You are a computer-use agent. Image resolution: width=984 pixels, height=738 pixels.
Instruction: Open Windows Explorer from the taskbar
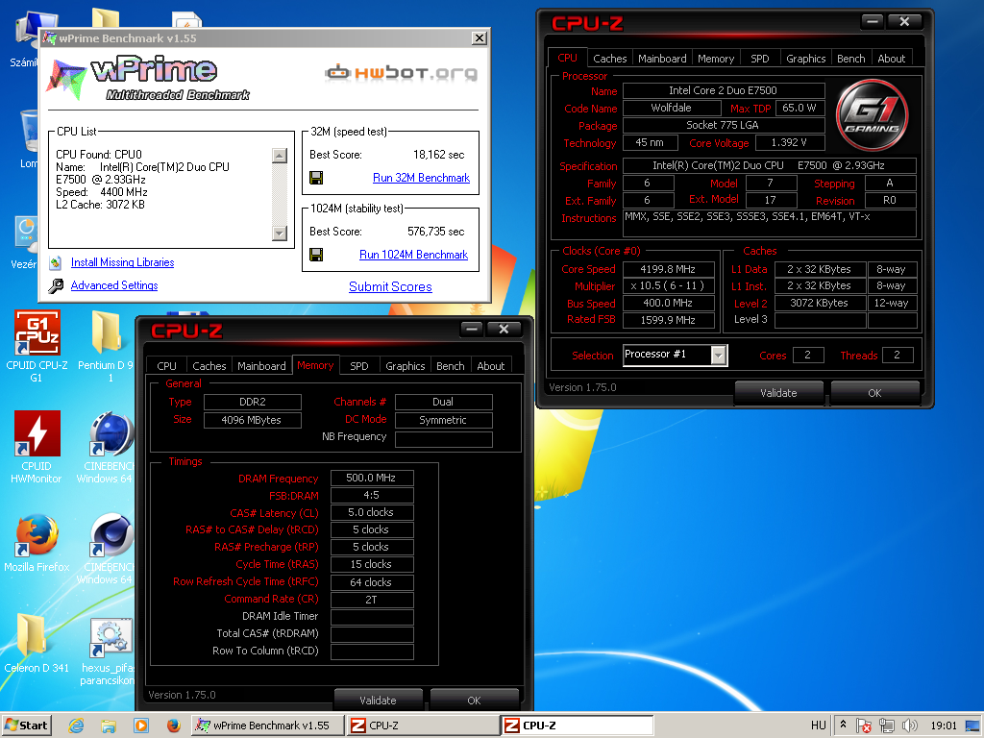pos(109,726)
